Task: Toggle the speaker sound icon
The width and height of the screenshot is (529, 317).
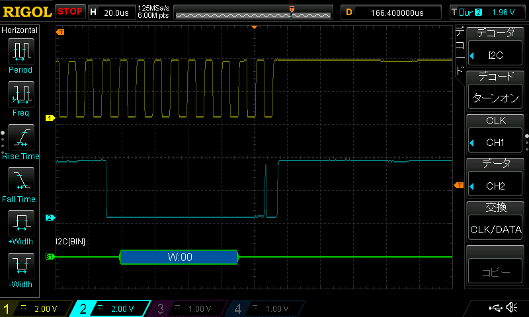Action: coord(511,307)
